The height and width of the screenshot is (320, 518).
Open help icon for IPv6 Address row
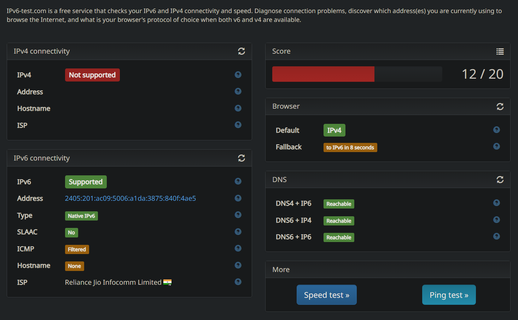coord(238,198)
